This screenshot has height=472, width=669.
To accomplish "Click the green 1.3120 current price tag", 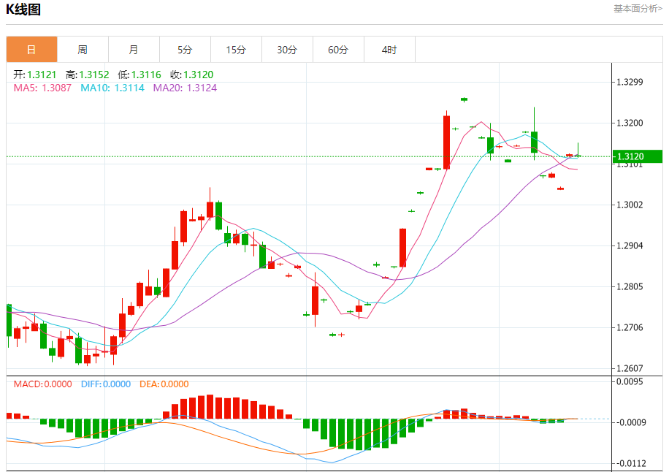I will [638, 156].
